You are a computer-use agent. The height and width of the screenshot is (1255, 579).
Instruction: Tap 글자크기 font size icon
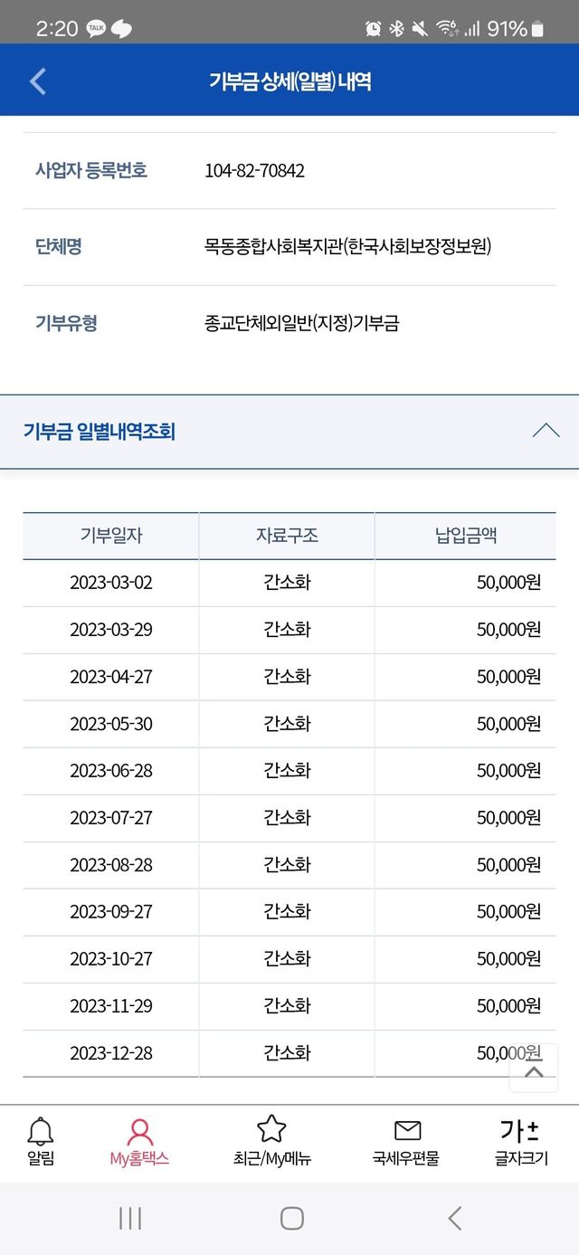(x=520, y=1130)
